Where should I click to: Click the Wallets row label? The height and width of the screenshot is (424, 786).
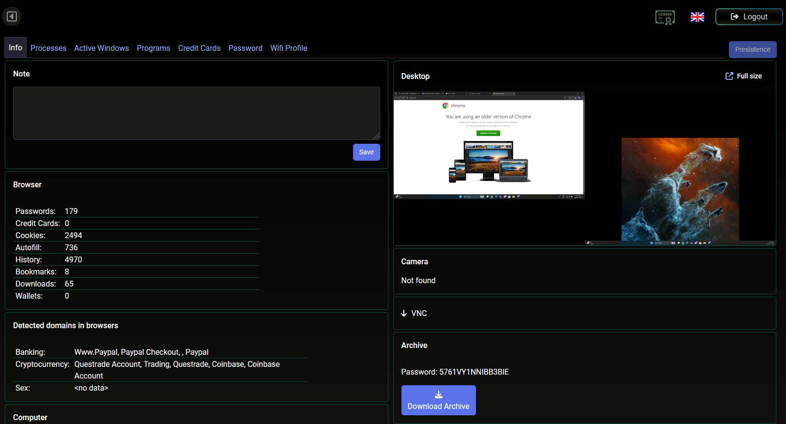[29, 296]
